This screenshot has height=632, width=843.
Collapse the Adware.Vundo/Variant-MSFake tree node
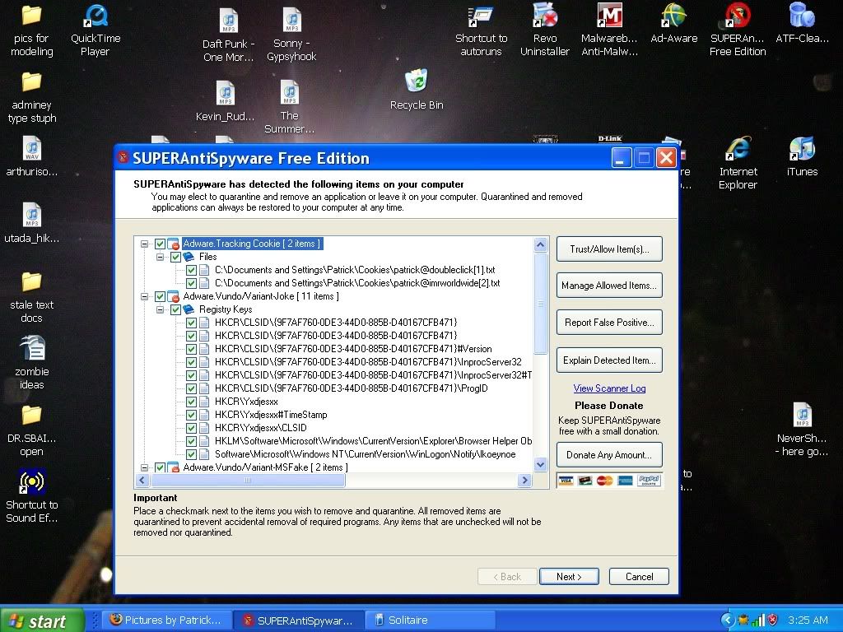(144, 467)
